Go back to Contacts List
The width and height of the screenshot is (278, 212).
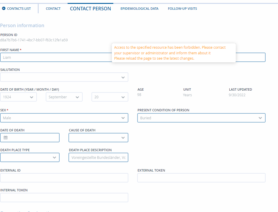coord(19,9)
